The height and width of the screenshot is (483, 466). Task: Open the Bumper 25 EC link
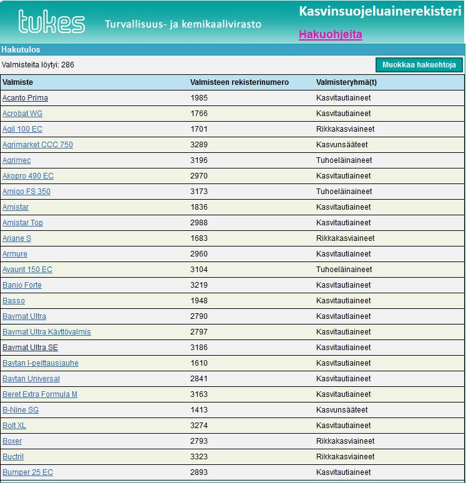[27, 472]
